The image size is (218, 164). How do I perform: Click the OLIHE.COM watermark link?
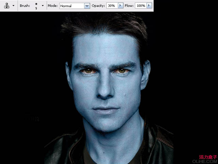tap(205, 161)
